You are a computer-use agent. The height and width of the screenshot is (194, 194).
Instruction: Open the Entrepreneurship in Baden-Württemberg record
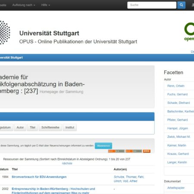pos(53,191)
